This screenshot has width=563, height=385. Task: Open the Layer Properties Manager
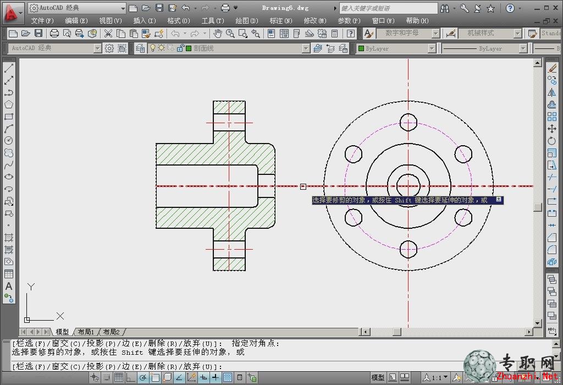[140, 48]
